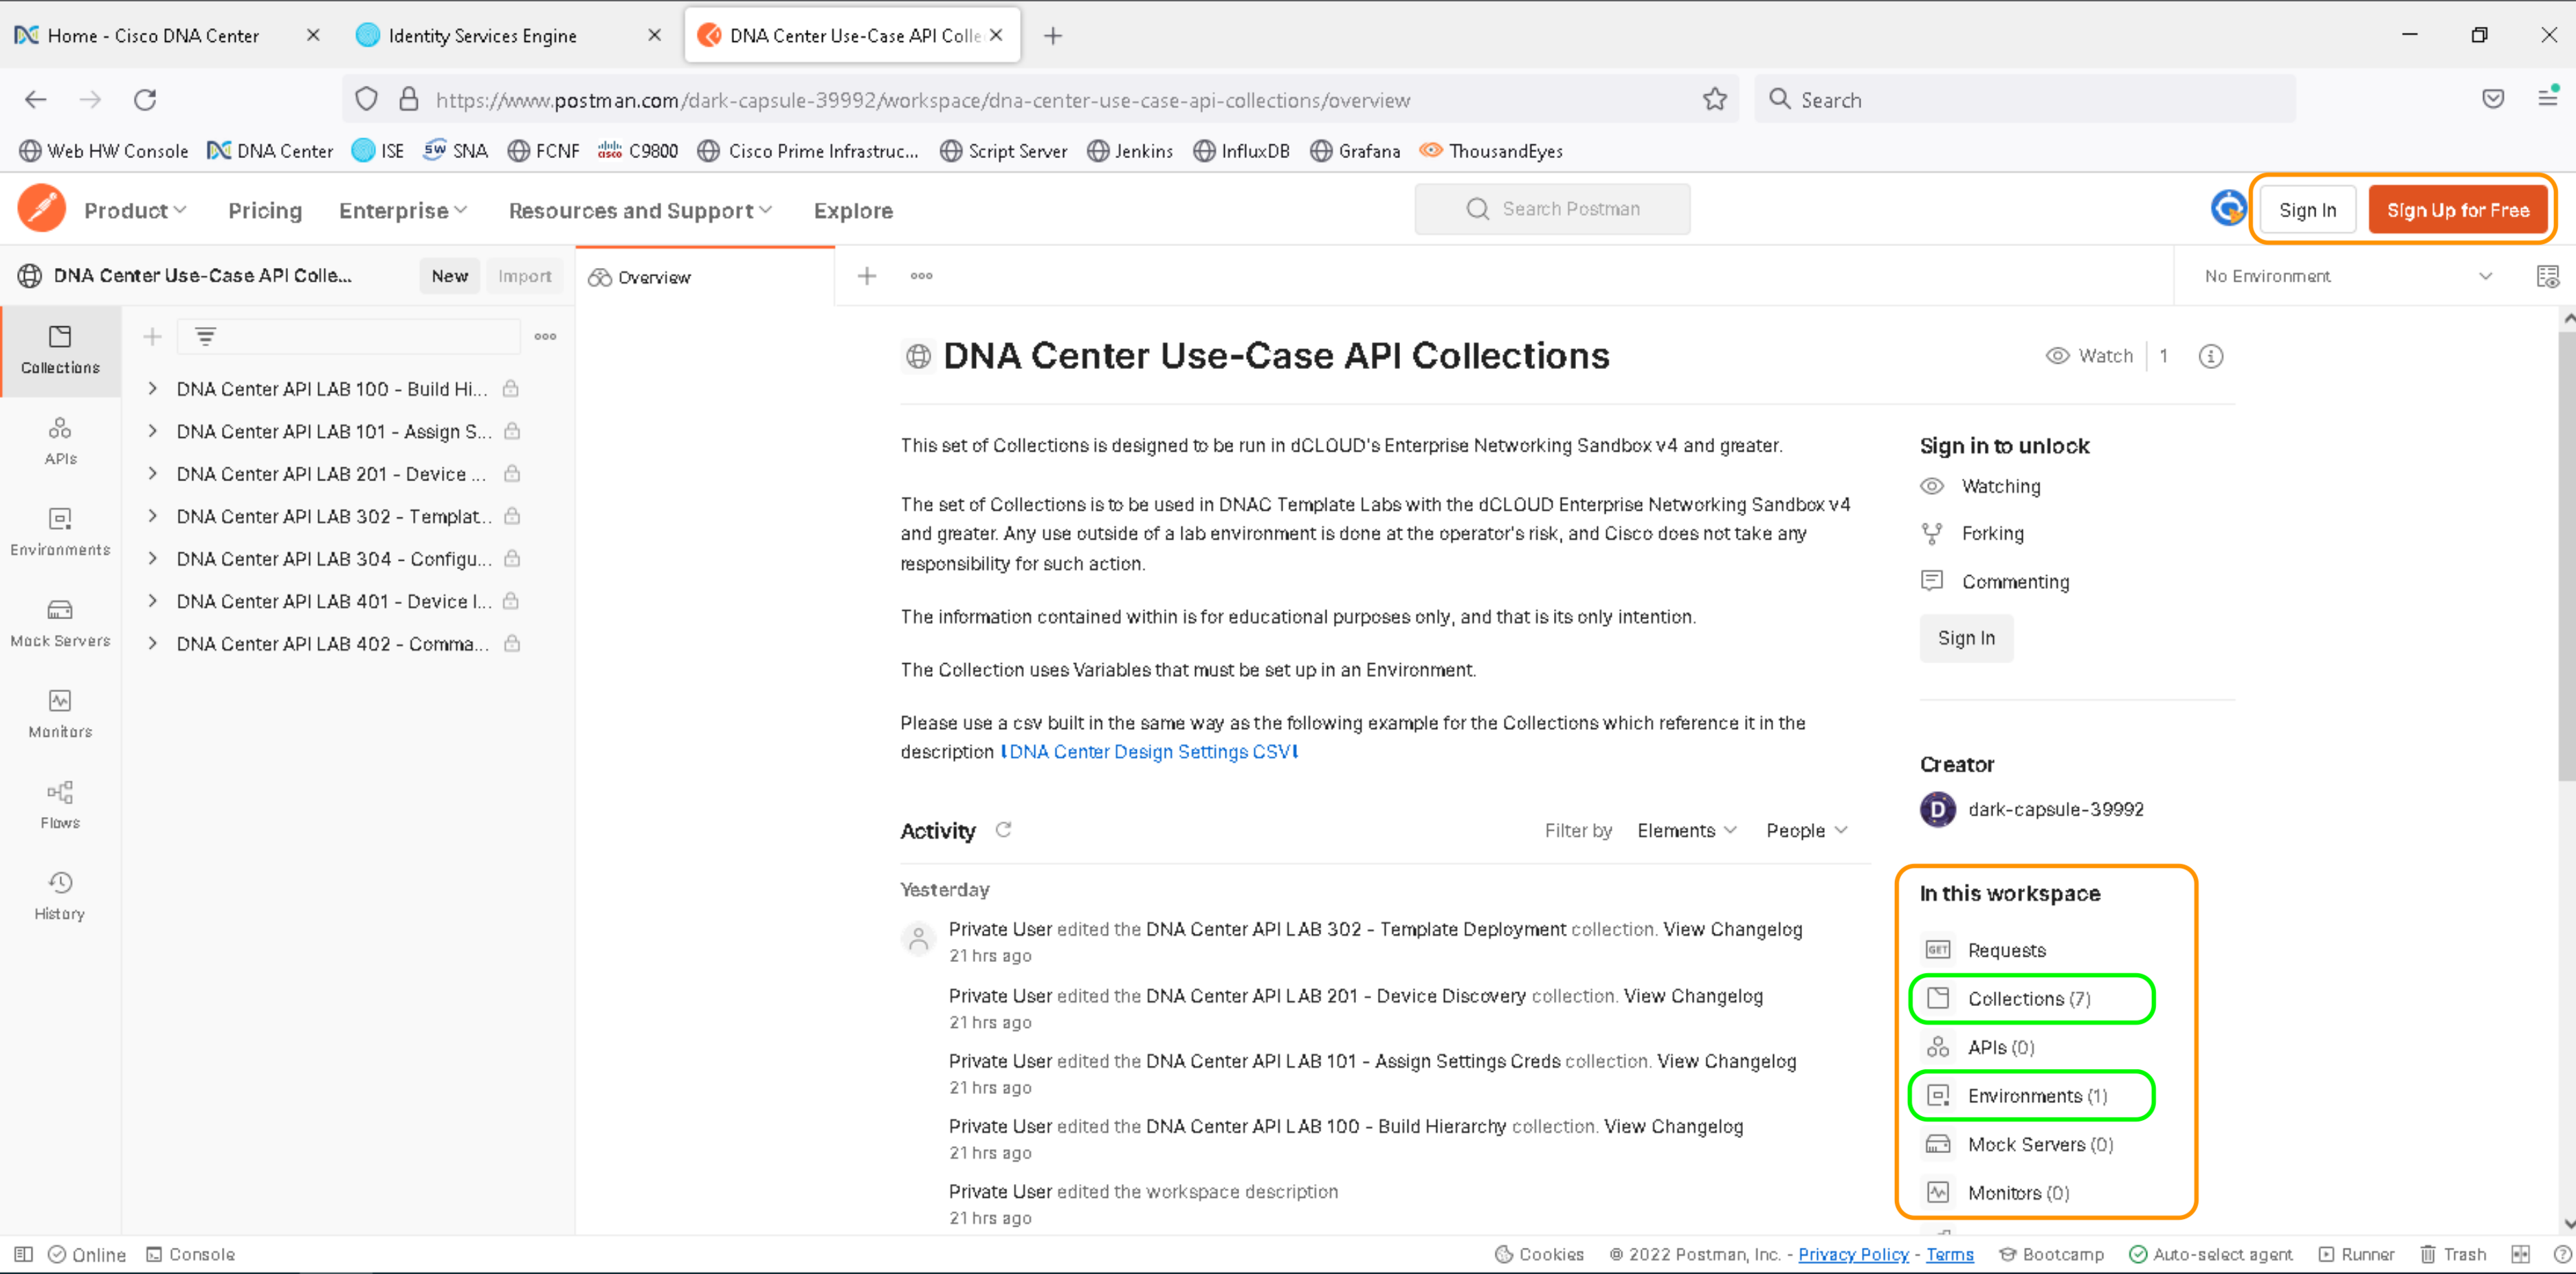Switch to the Identity Services Engine browser tab
Screen dimensions: 2576x1274
(480, 34)
